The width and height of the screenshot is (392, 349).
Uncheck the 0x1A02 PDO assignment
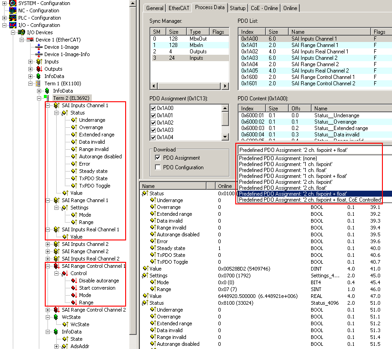[x=153, y=123]
